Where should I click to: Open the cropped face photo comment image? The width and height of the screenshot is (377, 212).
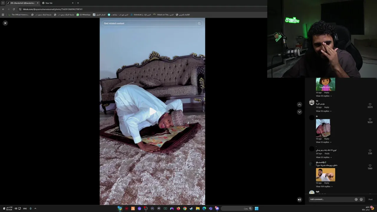click(323, 128)
